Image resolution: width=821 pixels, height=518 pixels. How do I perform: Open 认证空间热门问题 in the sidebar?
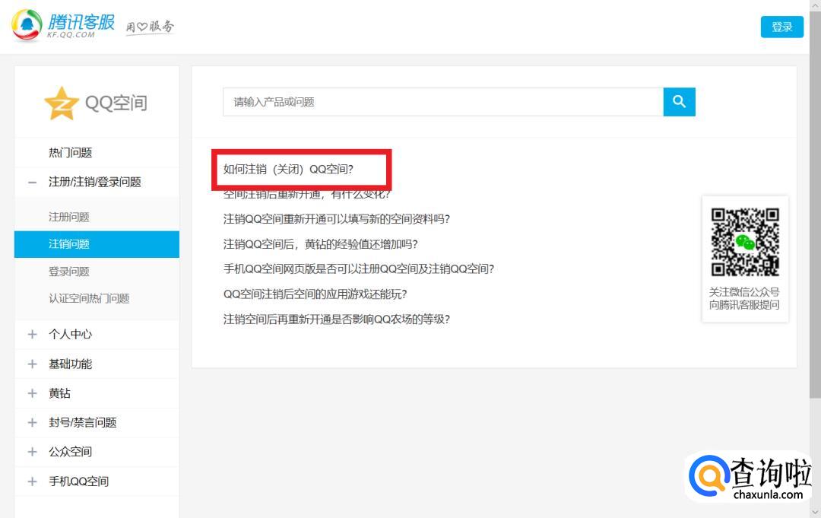click(x=89, y=299)
